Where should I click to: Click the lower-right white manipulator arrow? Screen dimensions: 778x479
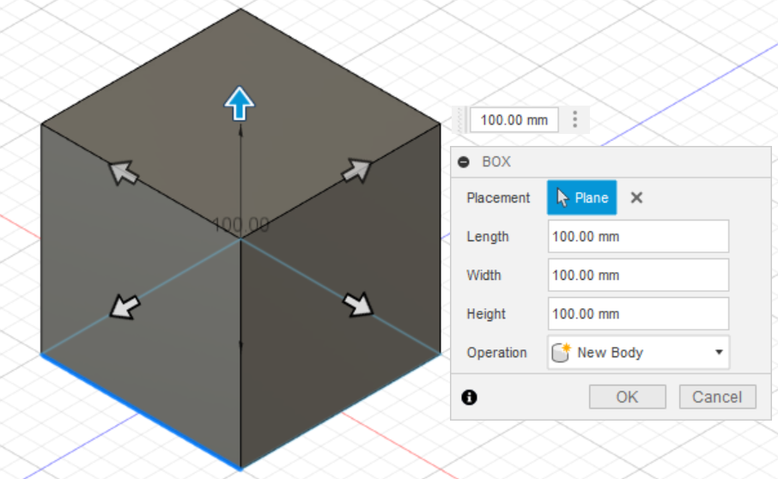point(358,304)
